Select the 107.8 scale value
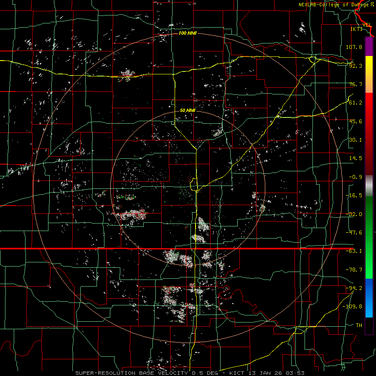Screen dimensions: 376x376 point(354,47)
